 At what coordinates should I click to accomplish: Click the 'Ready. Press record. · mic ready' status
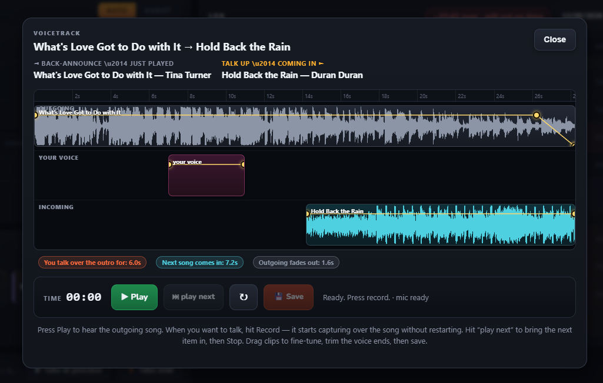376,297
